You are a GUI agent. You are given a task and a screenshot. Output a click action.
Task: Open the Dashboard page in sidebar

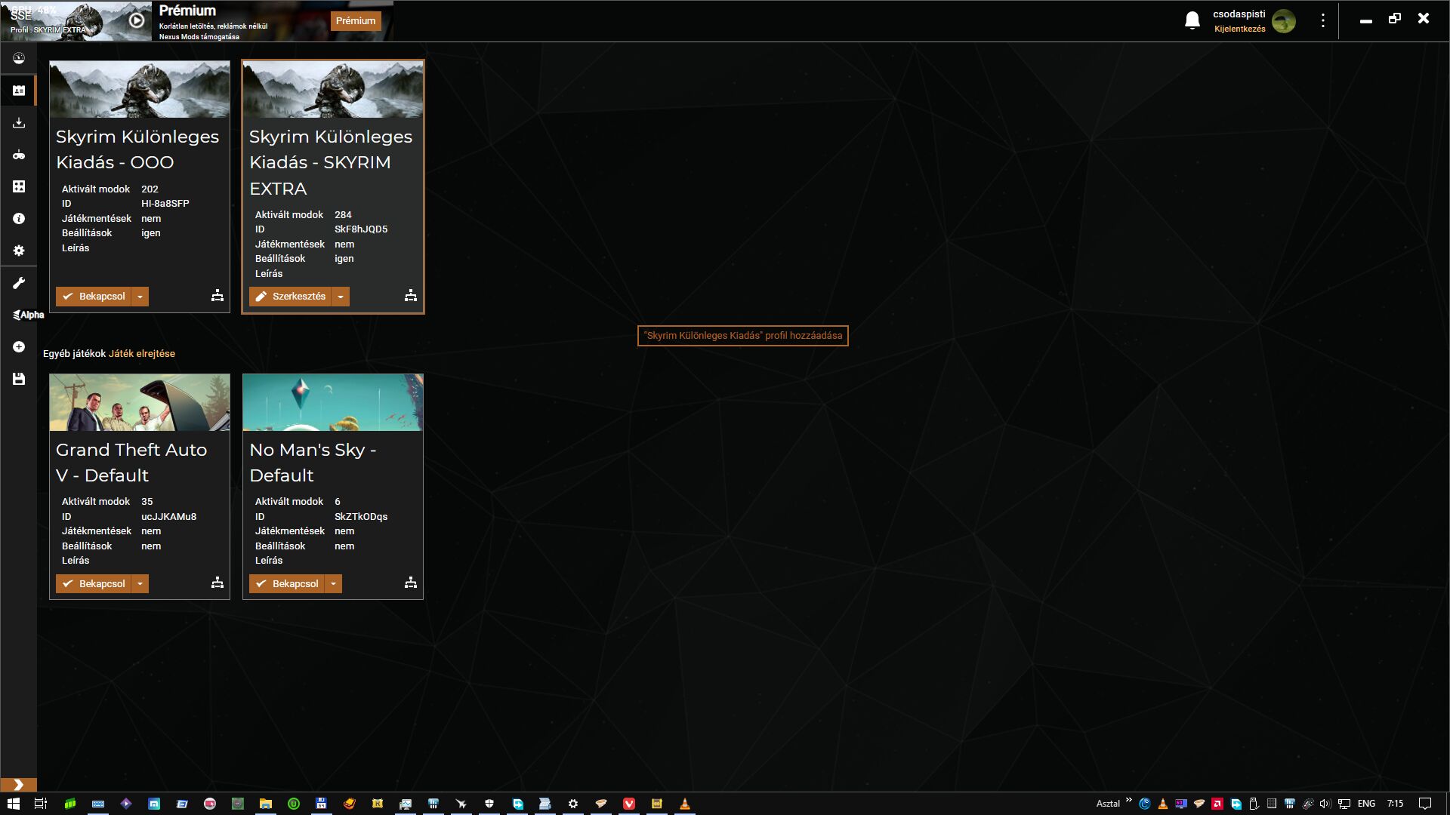click(x=19, y=58)
